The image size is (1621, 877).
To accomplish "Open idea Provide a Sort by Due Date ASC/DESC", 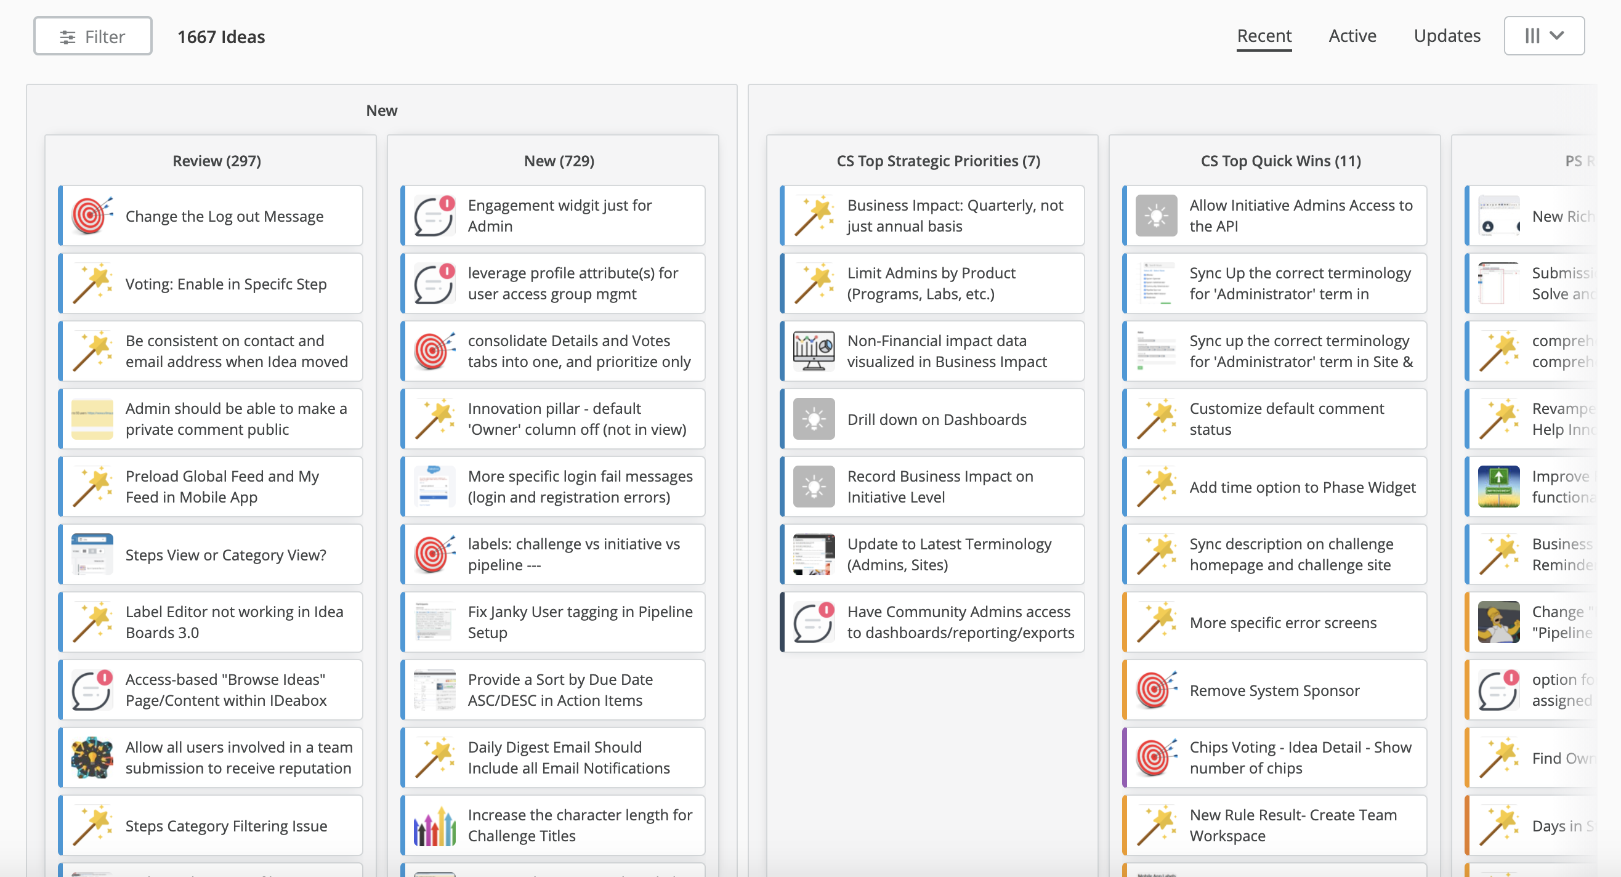I will [552, 690].
